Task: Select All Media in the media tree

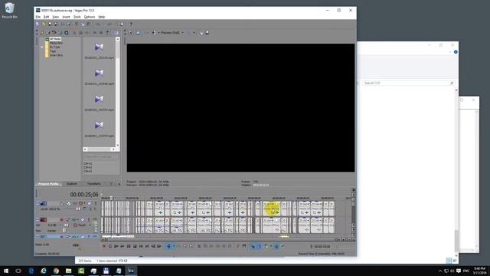Action: 55,39
